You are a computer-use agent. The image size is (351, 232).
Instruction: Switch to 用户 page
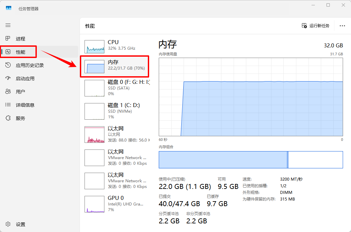pos(39,91)
